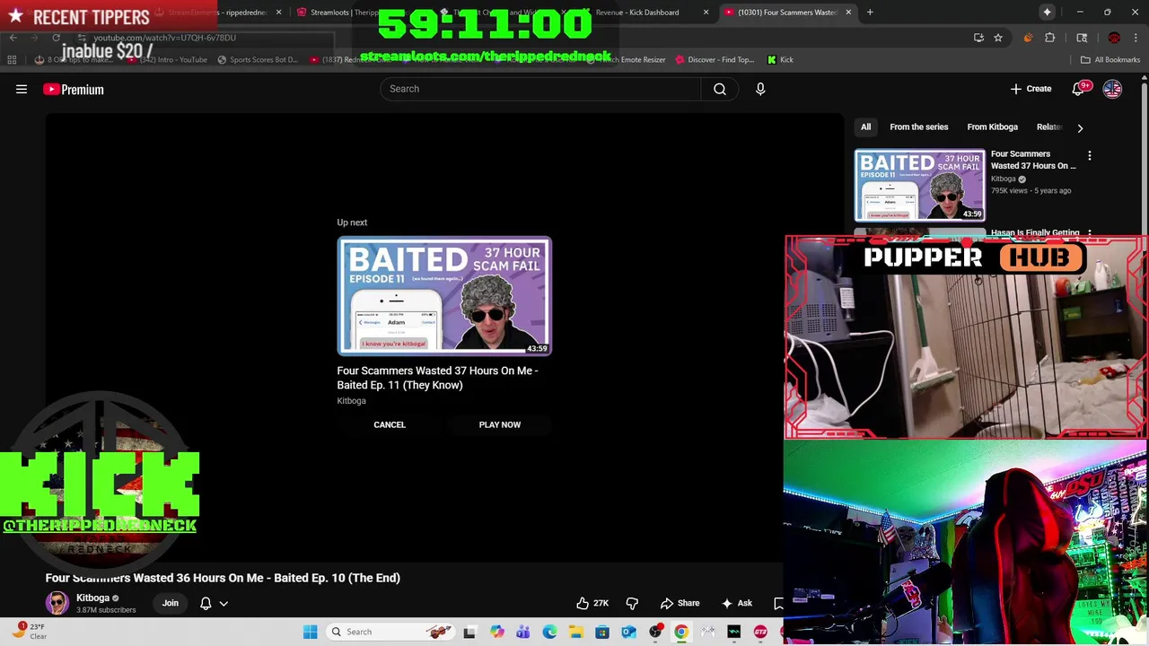The width and height of the screenshot is (1149, 646).
Task: Click the Install app icon in address bar
Action: point(978,38)
